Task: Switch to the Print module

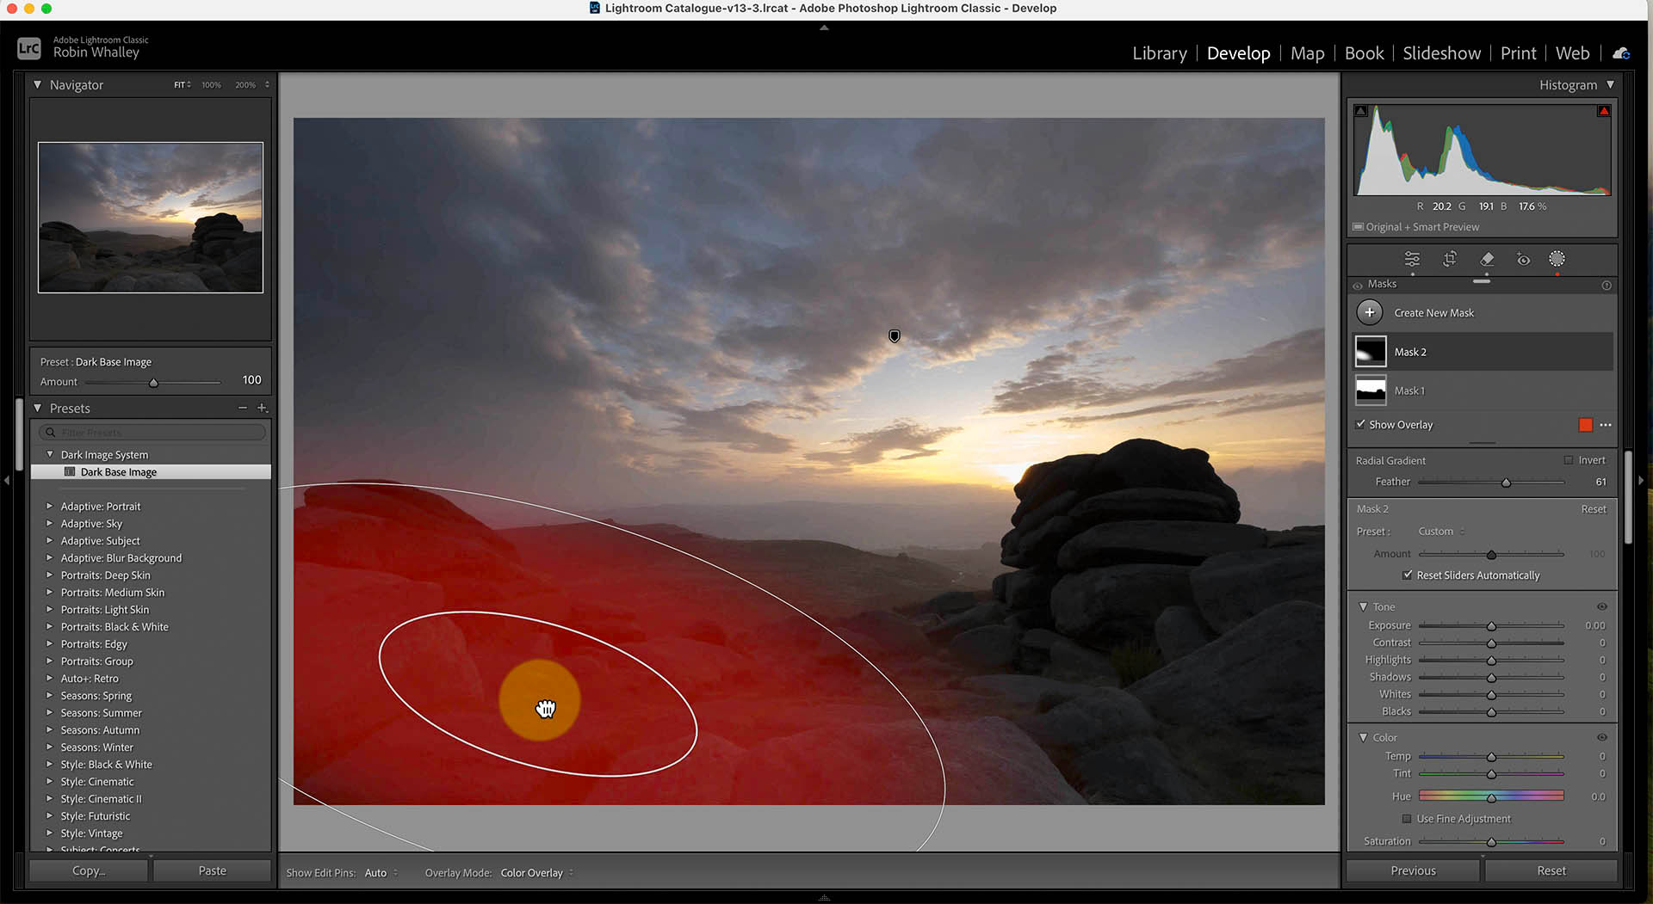Action: [x=1518, y=53]
